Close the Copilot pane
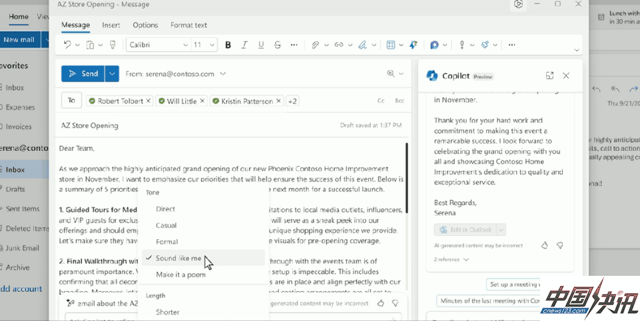640x321 pixels. click(565, 75)
